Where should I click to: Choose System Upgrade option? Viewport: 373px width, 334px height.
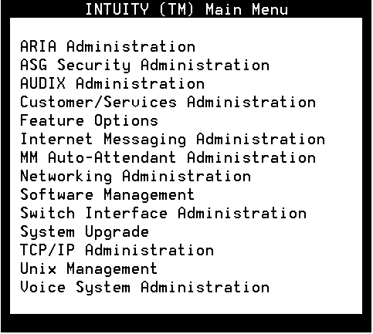pos(84,232)
